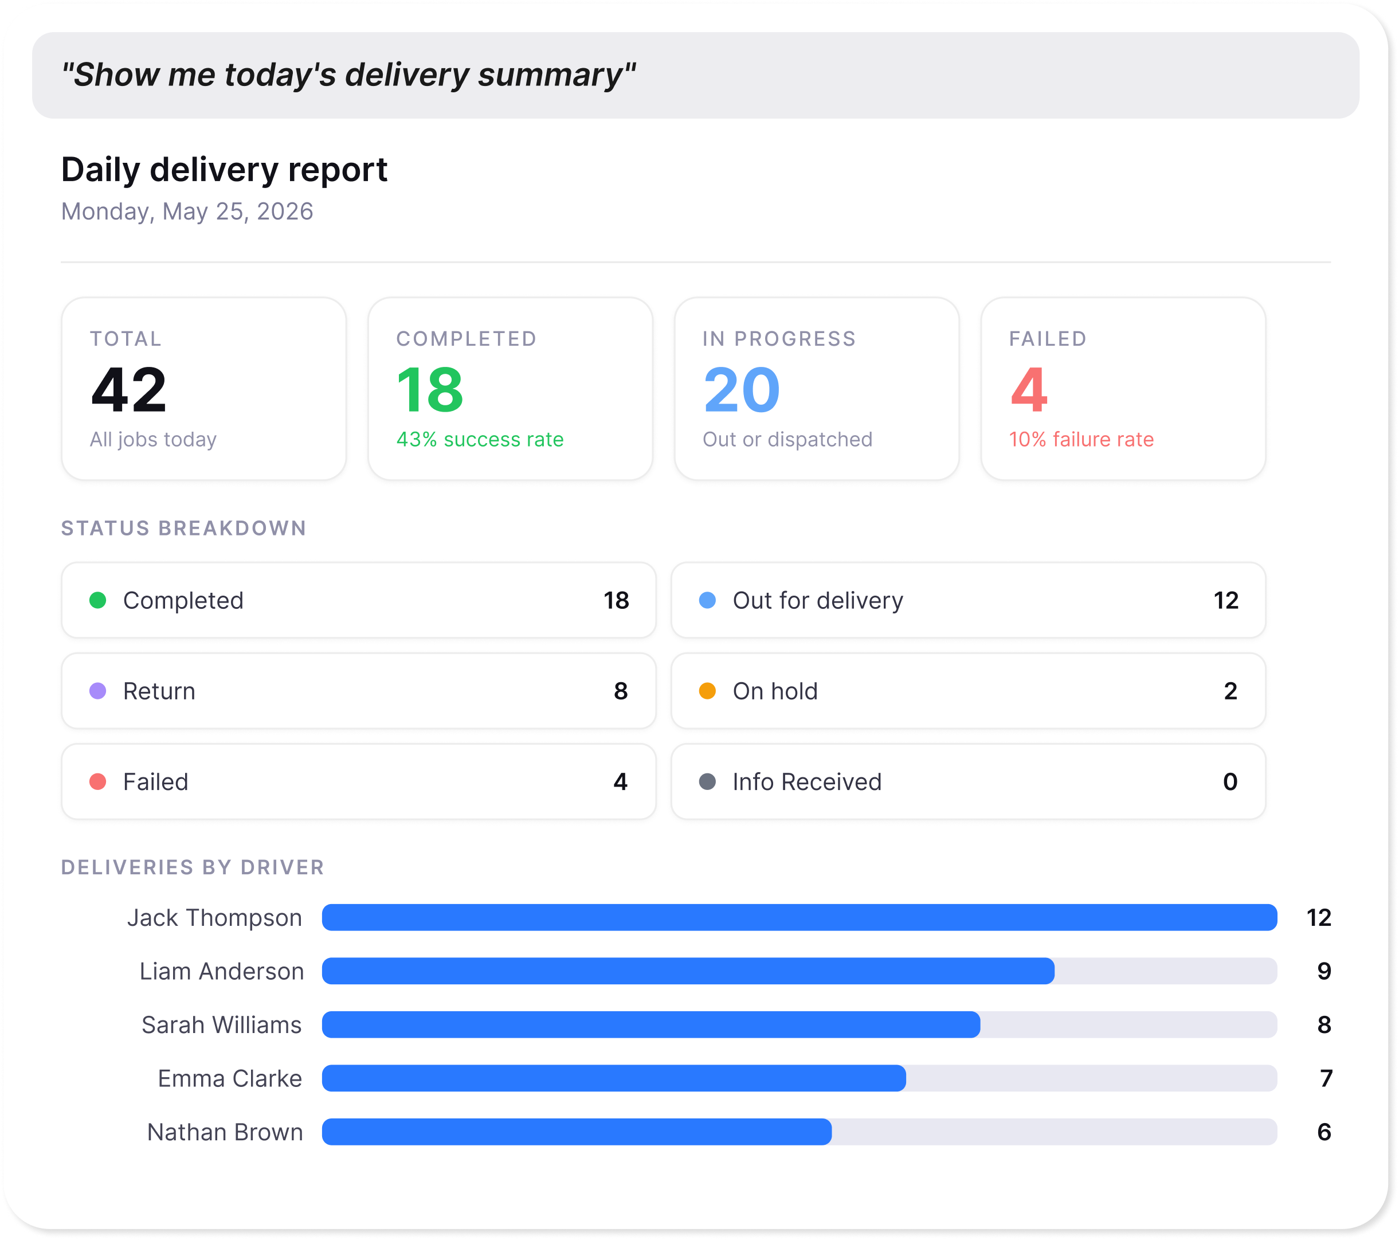1399x1240 pixels.
Task: Select the Out for delivery label
Action: point(818,600)
